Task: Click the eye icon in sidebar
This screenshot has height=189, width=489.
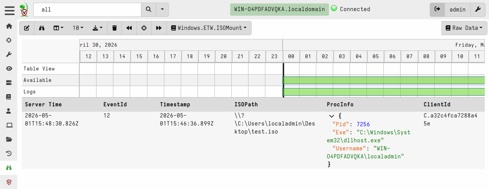Action: (9, 68)
